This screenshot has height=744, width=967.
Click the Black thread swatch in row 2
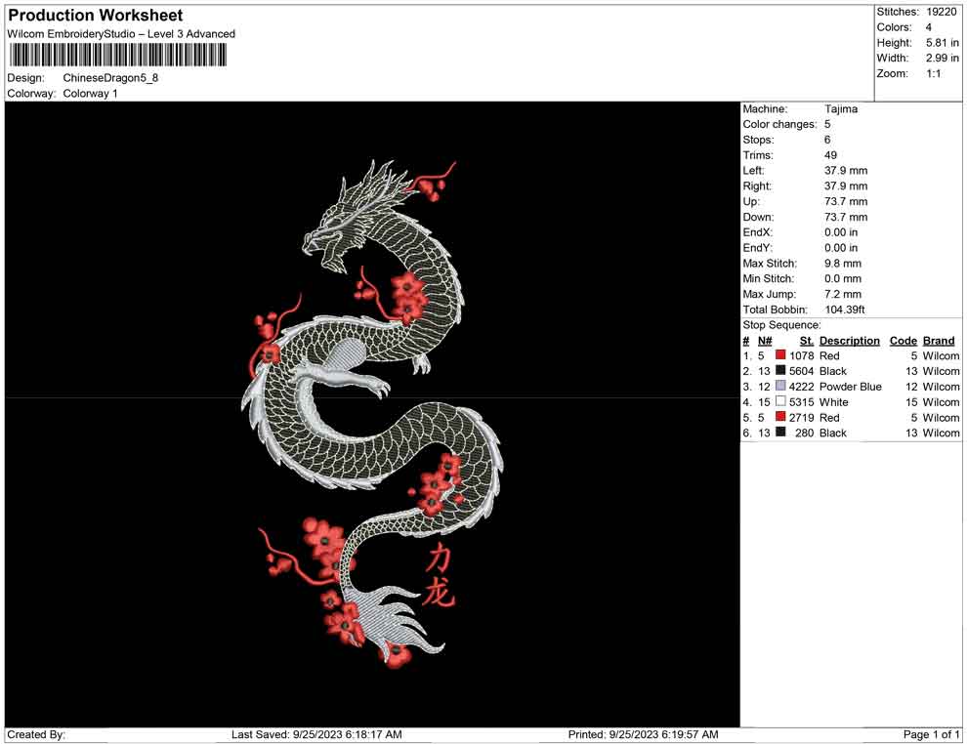pos(778,371)
